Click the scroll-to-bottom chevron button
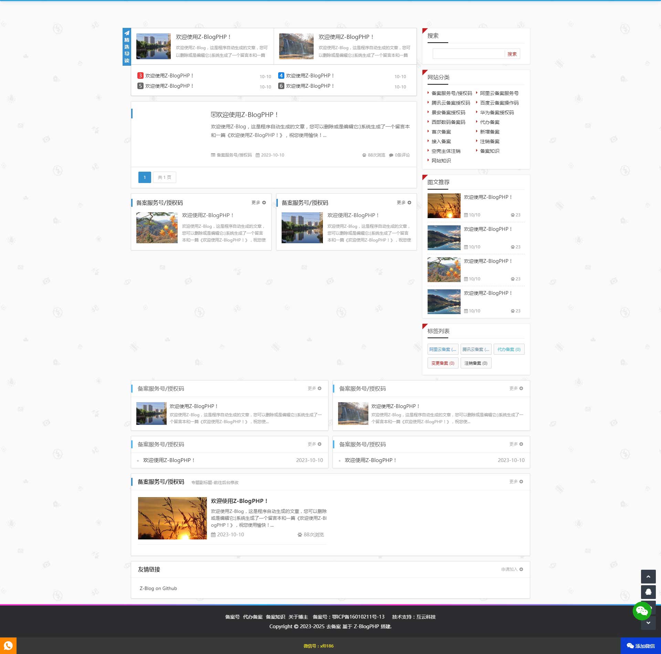The image size is (661, 654). point(648,623)
